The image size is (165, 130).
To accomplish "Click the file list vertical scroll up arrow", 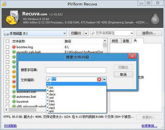I will pyautogui.click(x=105, y=41).
